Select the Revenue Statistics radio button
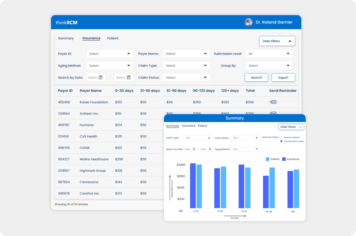 281,137
